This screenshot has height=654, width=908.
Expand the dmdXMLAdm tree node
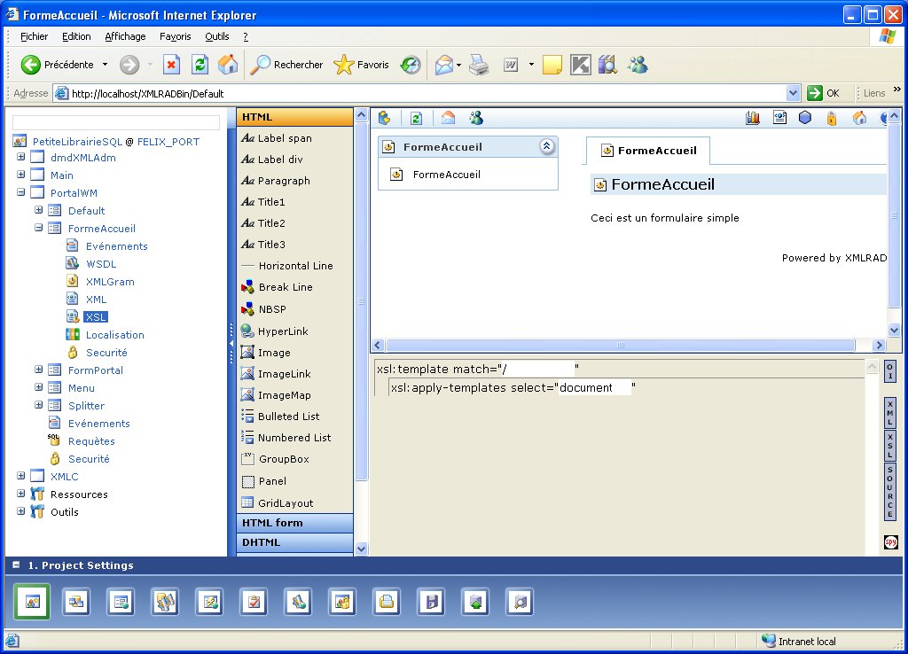point(20,158)
